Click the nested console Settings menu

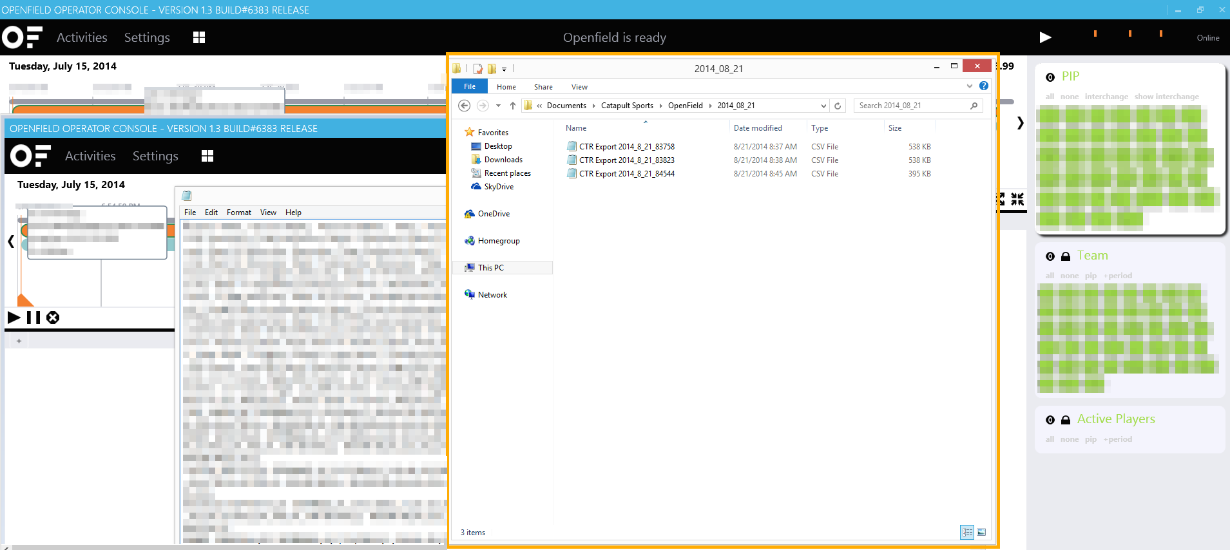coord(155,156)
